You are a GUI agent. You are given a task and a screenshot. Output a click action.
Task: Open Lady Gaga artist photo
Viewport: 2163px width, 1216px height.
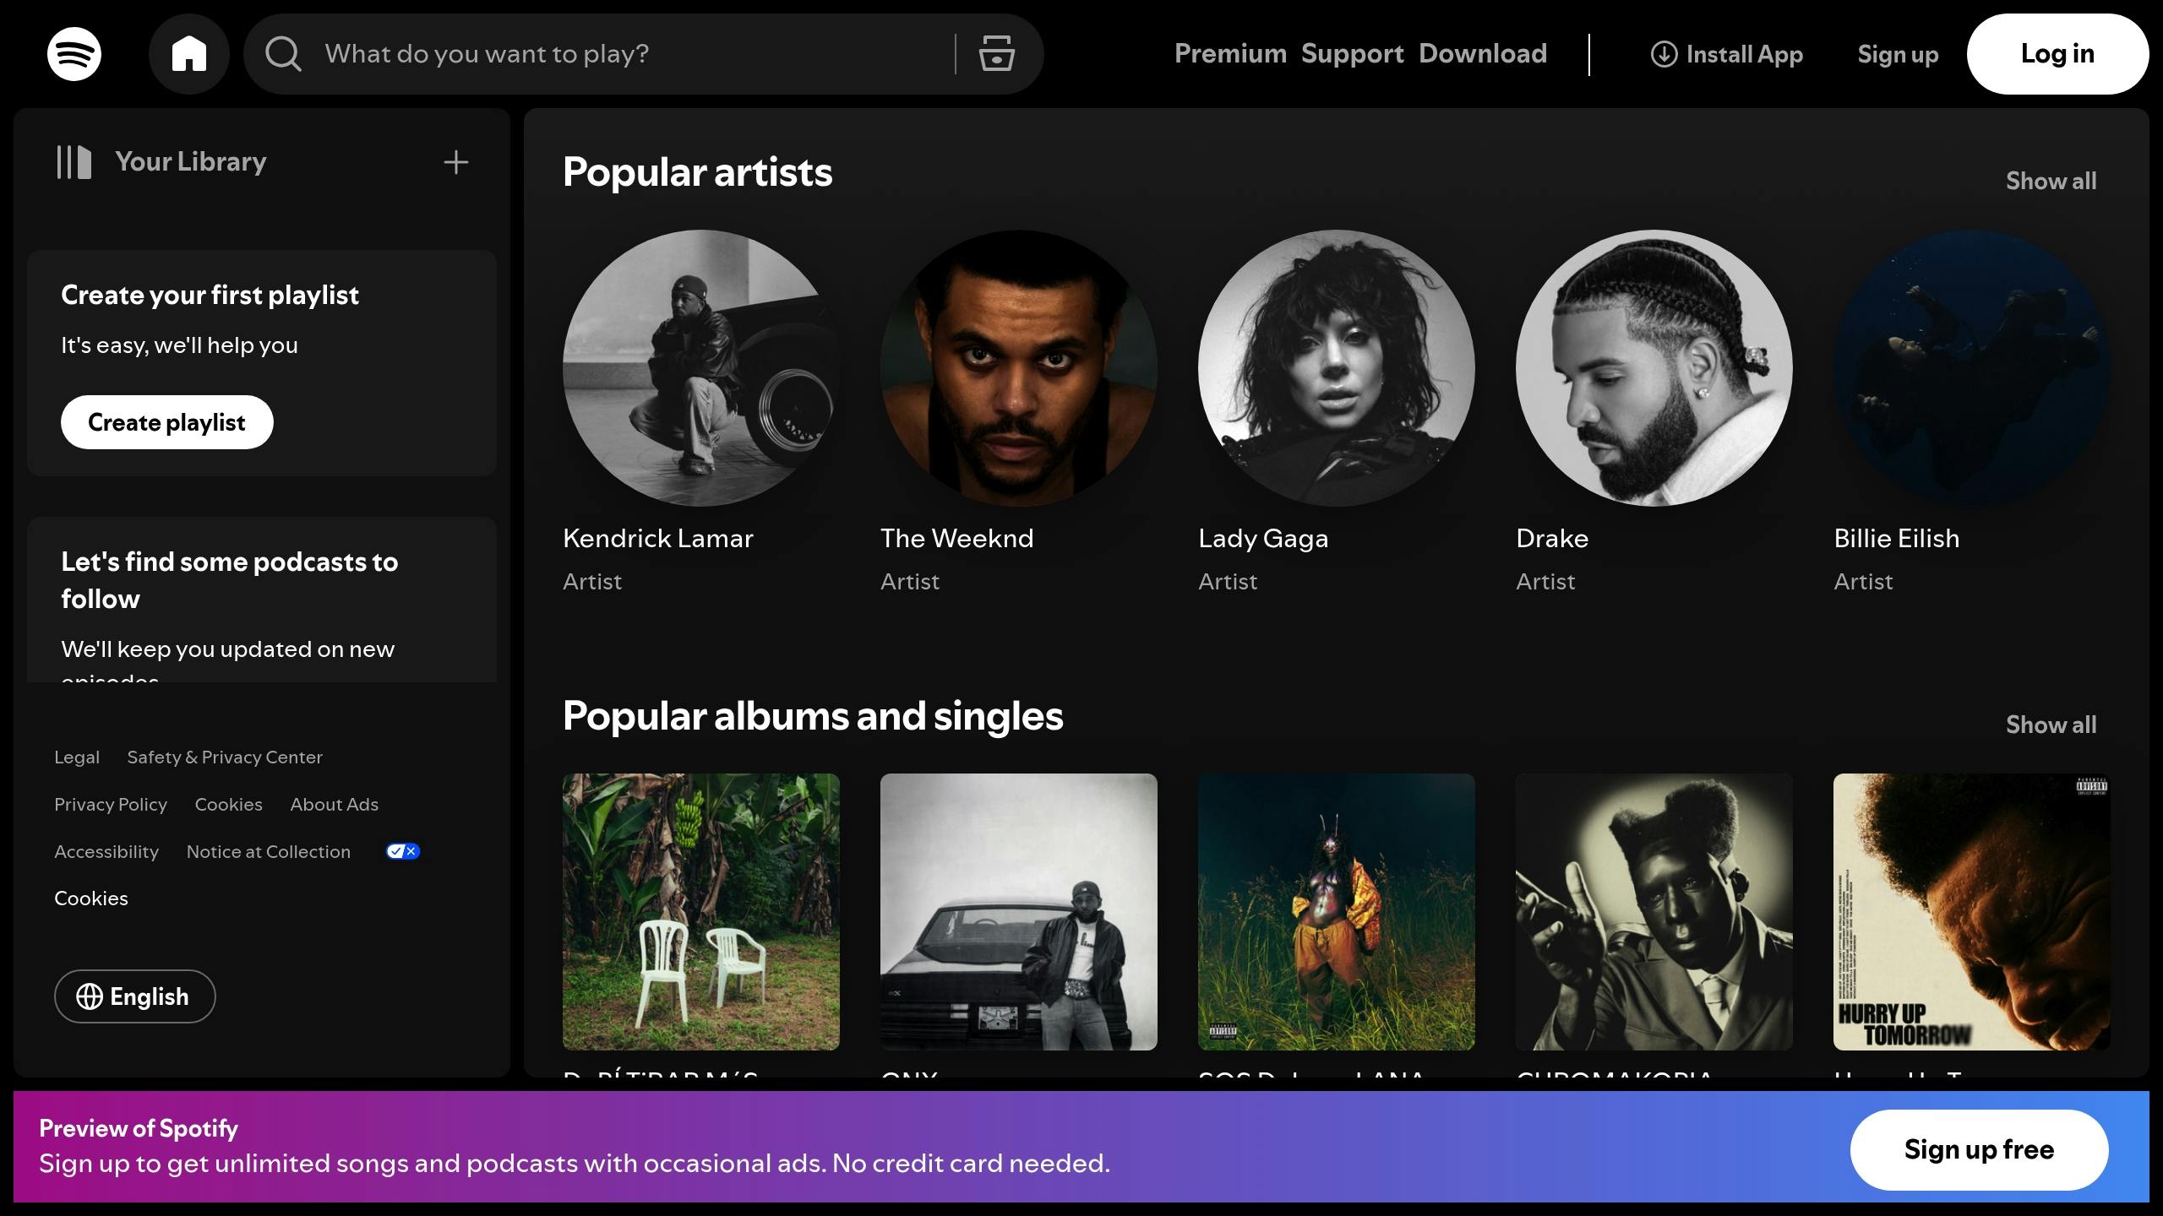click(x=1337, y=368)
